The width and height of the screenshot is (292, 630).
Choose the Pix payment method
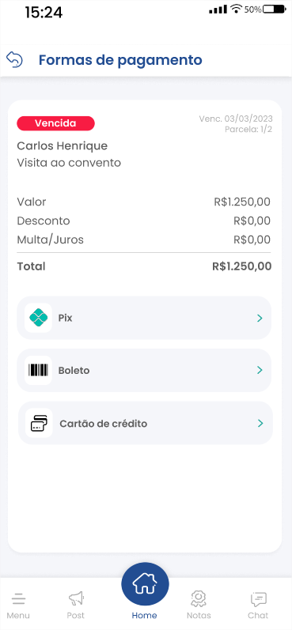(144, 318)
